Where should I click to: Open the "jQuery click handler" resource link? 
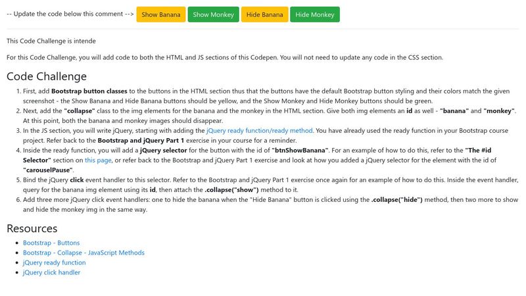(51, 272)
